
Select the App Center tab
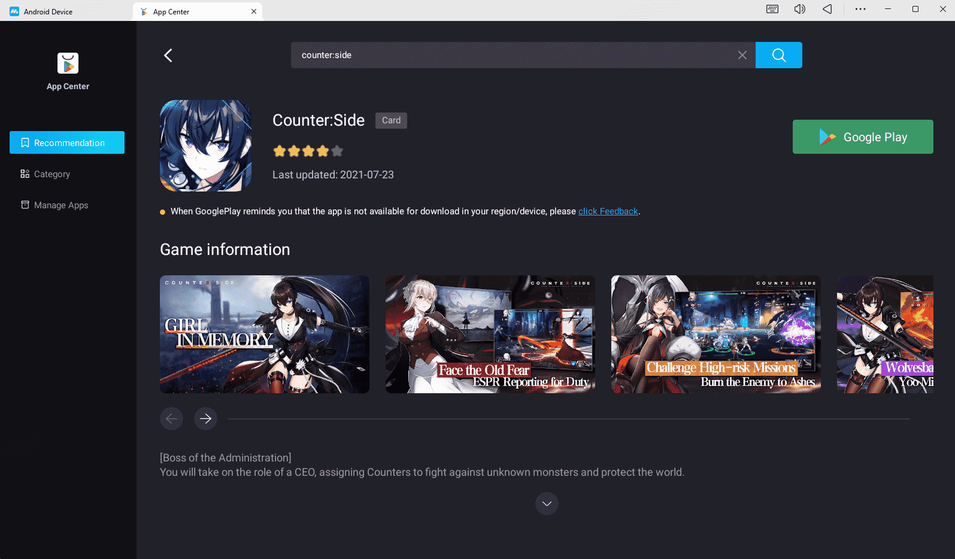click(198, 11)
